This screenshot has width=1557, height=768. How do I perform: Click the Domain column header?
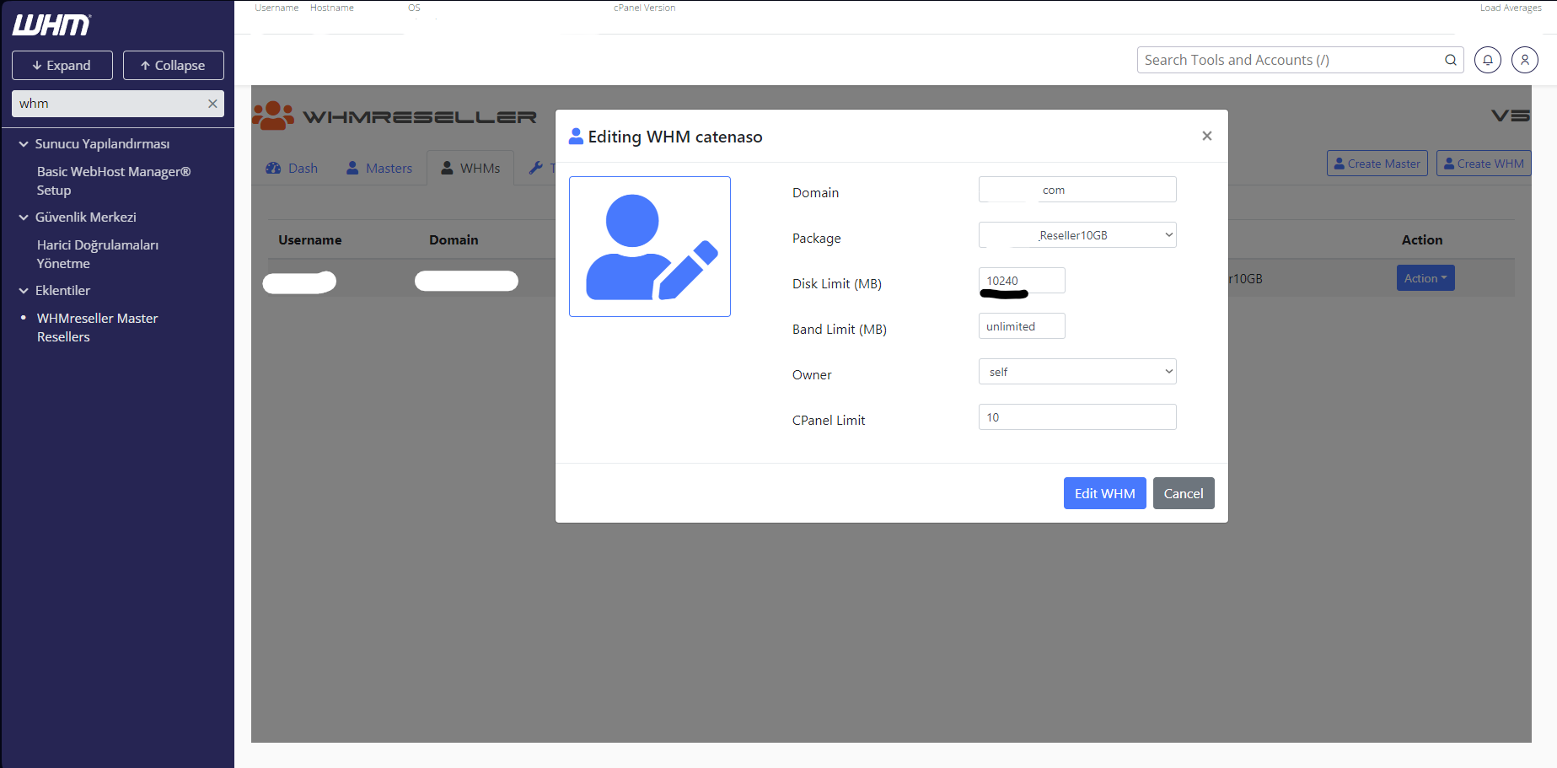pyautogui.click(x=454, y=240)
